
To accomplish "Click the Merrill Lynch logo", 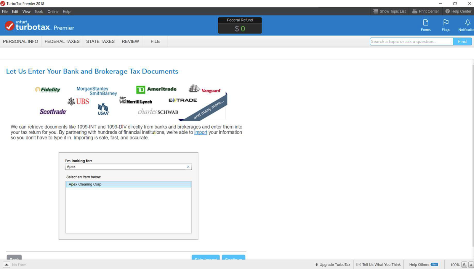I will 136,101.
